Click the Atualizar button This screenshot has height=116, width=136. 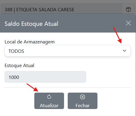tap(49, 101)
